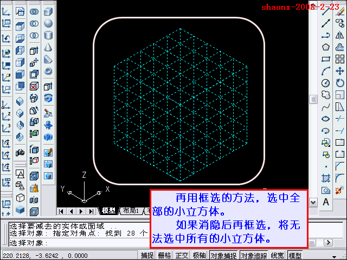The width and height of the screenshot is (347, 260).
Task: Activate the Mirror modify tool
Action: pyautogui.click(x=340, y=35)
